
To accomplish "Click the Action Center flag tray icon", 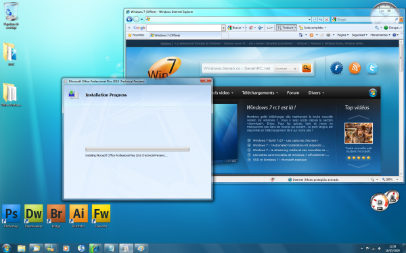I will pyautogui.click(x=367, y=248).
